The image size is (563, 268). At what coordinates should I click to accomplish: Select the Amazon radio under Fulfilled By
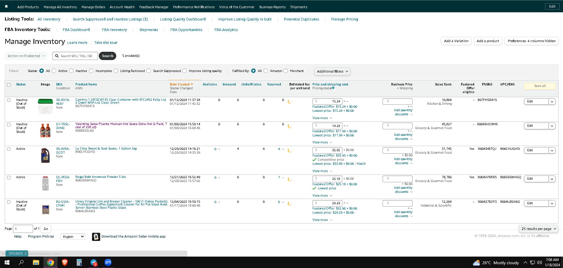pos(266,71)
